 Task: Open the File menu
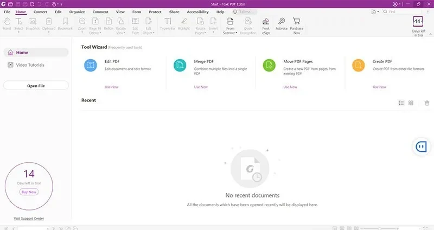click(x=7, y=12)
